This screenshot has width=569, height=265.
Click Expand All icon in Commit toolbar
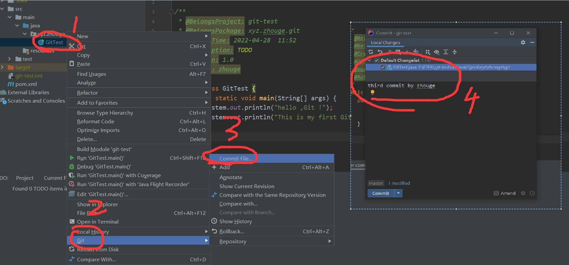click(x=446, y=52)
